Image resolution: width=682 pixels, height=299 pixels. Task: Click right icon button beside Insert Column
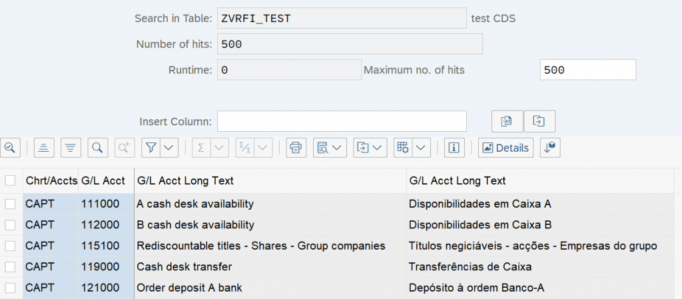(x=539, y=121)
